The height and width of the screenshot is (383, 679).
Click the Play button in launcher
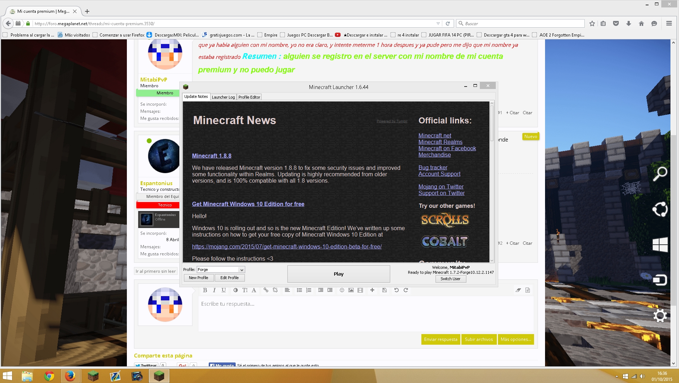338,274
